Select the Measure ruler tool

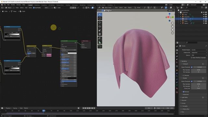[100, 42]
